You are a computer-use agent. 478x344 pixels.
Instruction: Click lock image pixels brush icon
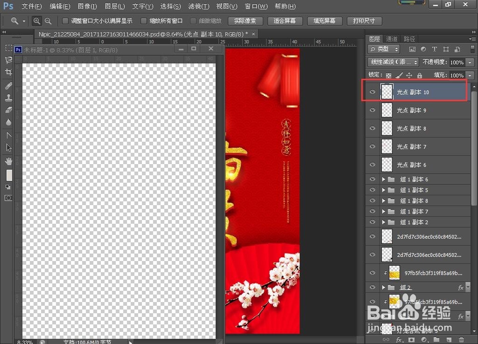coord(399,75)
